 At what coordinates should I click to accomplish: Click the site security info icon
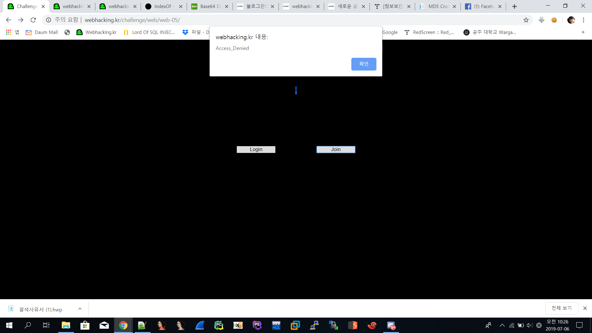click(48, 20)
